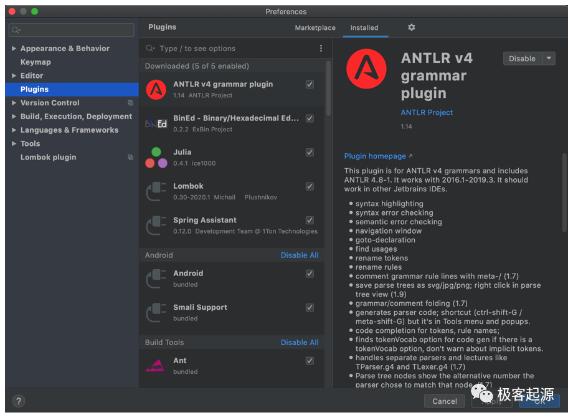Click the ANTLR red logo in plugin list
This screenshot has width=573, height=420.
pyautogui.click(x=156, y=90)
